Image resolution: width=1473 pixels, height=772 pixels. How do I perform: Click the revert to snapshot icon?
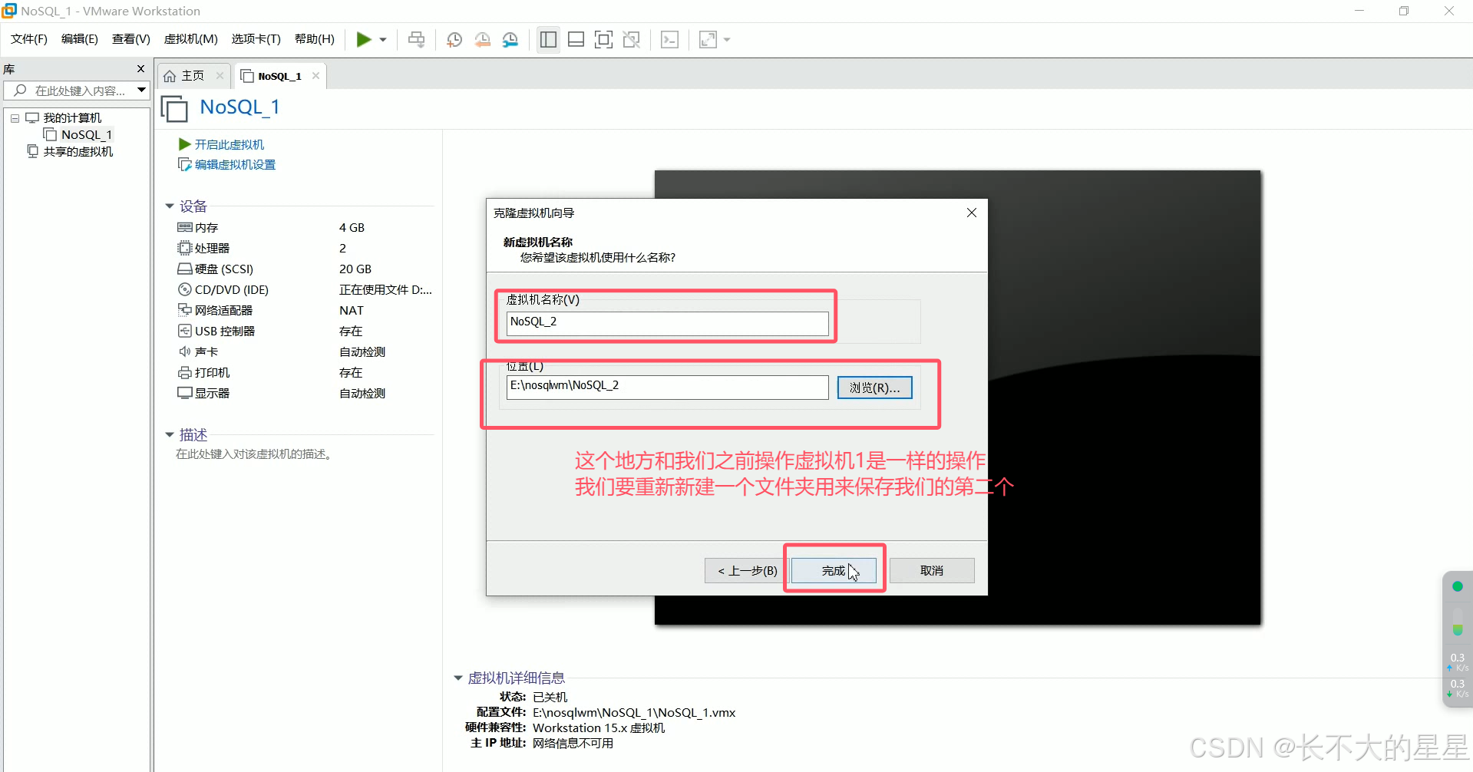[x=482, y=39]
